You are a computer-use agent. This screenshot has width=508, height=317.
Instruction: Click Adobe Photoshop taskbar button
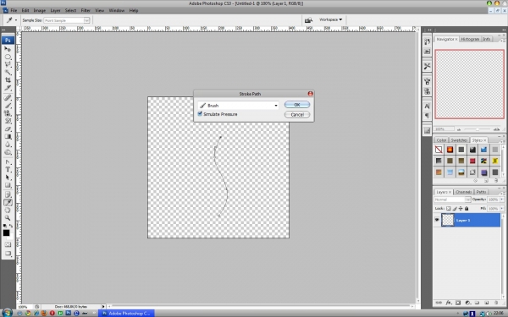pyautogui.click(x=126, y=313)
